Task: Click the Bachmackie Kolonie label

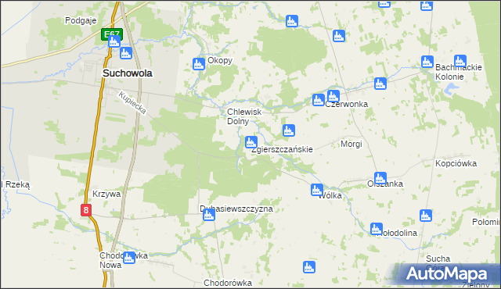Action: point(459,72)
